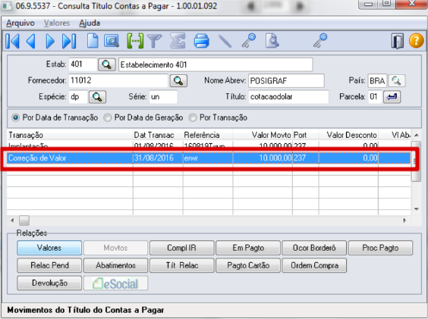Go to last record icon

click(x=69, y=41)
